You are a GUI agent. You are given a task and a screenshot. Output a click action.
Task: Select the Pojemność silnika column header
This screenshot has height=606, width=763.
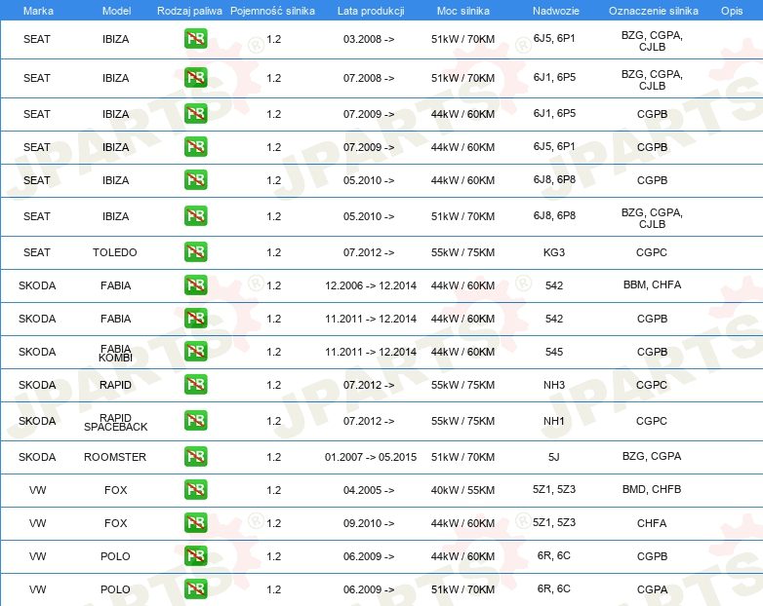pyautogui.click(x=272, y=11)
